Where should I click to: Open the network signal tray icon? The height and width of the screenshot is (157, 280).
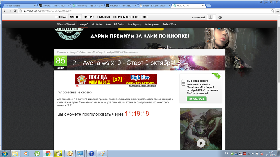249,154
